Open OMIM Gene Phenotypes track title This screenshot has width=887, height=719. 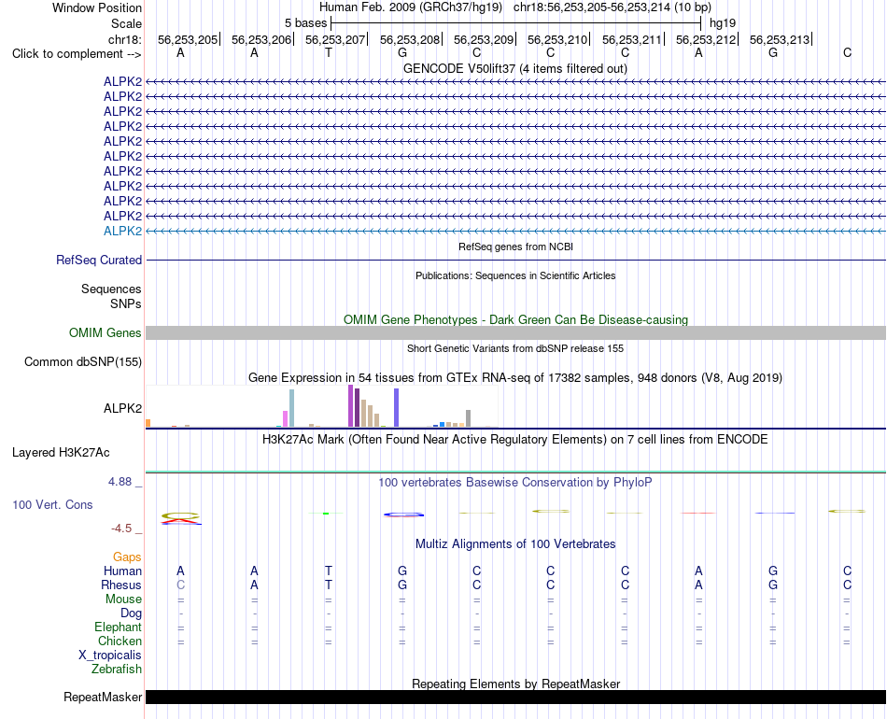(515, 319)
